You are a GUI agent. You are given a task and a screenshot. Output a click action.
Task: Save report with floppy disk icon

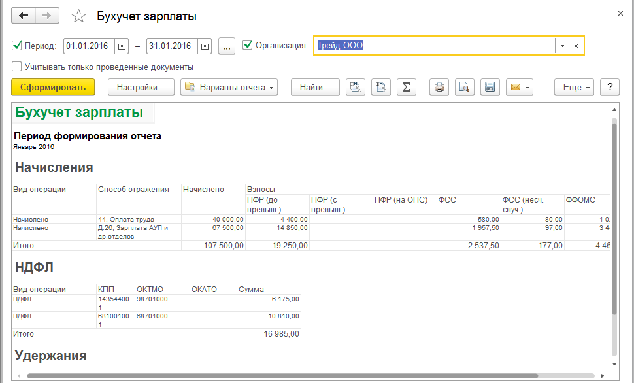point(489,87)
